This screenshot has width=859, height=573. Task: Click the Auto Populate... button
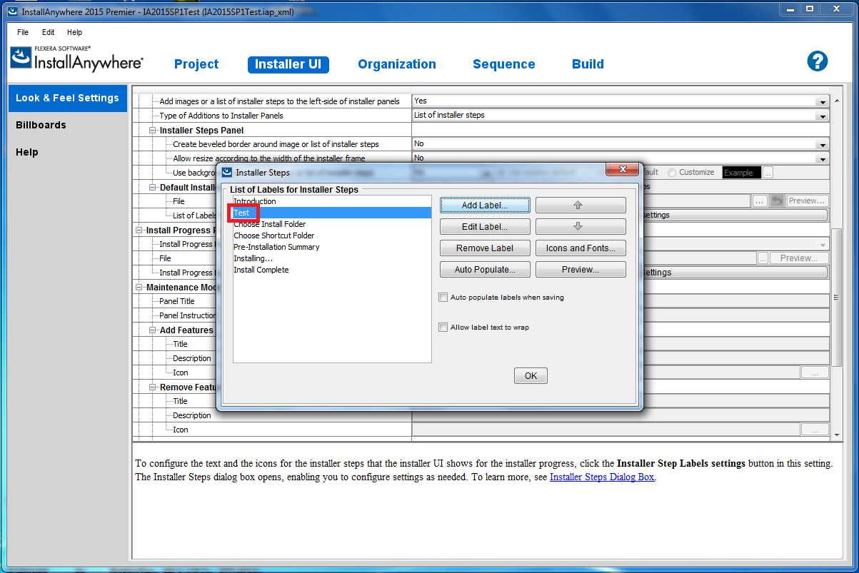[485, 270]
